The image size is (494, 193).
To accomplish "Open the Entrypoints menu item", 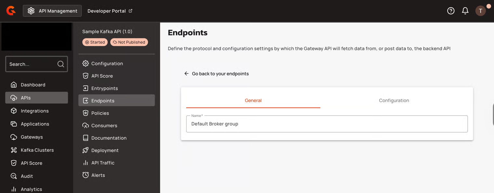I will pos(104,88).
